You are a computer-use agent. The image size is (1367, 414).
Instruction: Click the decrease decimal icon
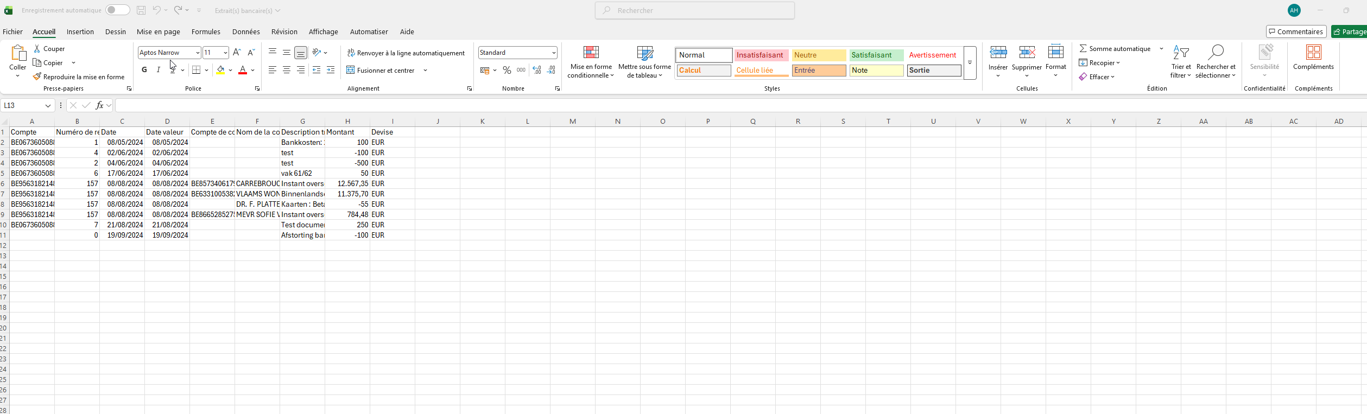point(551,70)
